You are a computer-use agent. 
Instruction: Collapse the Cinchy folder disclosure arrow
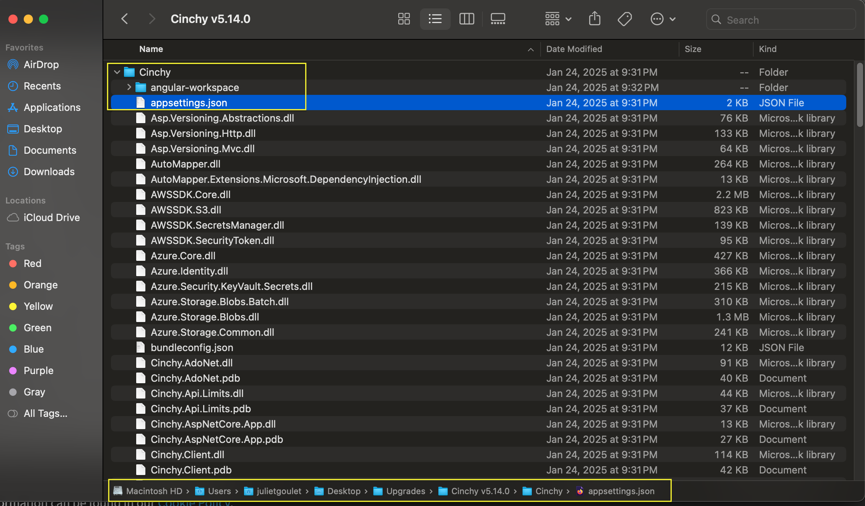(x=117, y=72)
